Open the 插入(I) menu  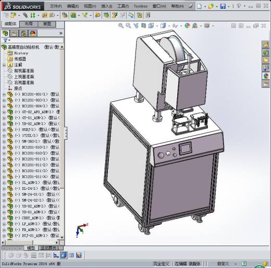pos(107,6)
